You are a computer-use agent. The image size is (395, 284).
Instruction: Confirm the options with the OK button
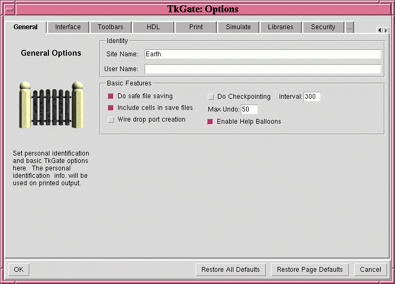point(19,270)
